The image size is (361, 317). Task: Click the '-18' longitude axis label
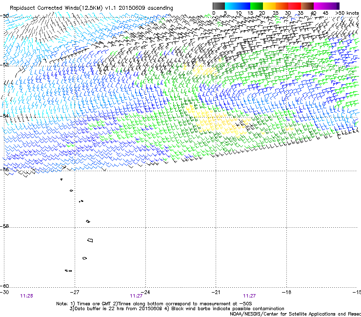coord(287,292)
